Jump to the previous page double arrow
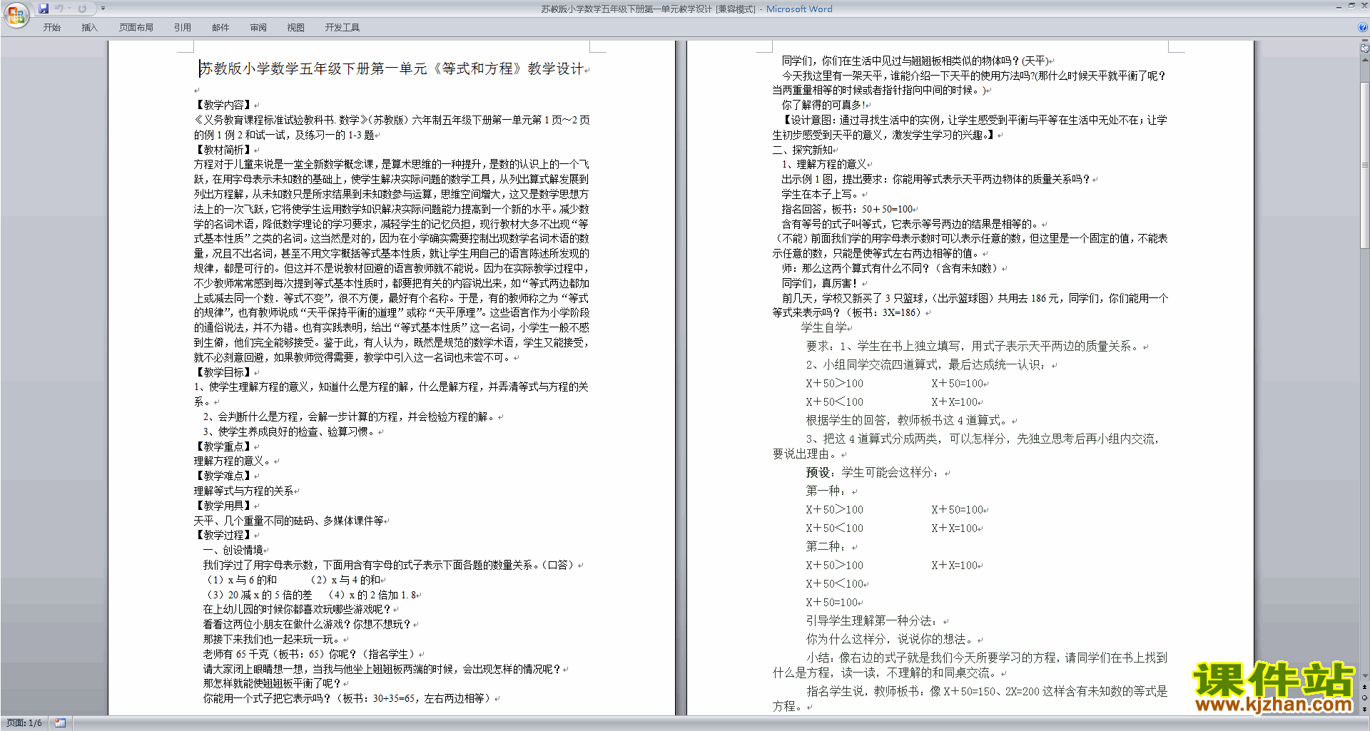The width and height of the screenshot is (1370, 731). 1365,687
